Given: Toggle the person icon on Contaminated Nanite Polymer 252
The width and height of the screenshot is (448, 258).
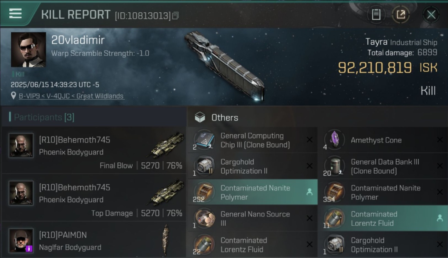Looking at the screenshot, I should pyautogui.click(x=309, y=192).
